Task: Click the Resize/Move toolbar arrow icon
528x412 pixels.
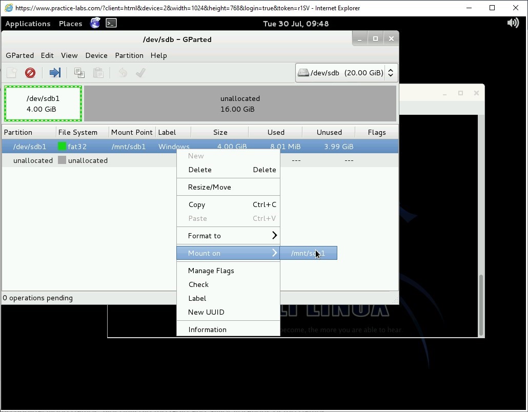Action: click(55, 73)
